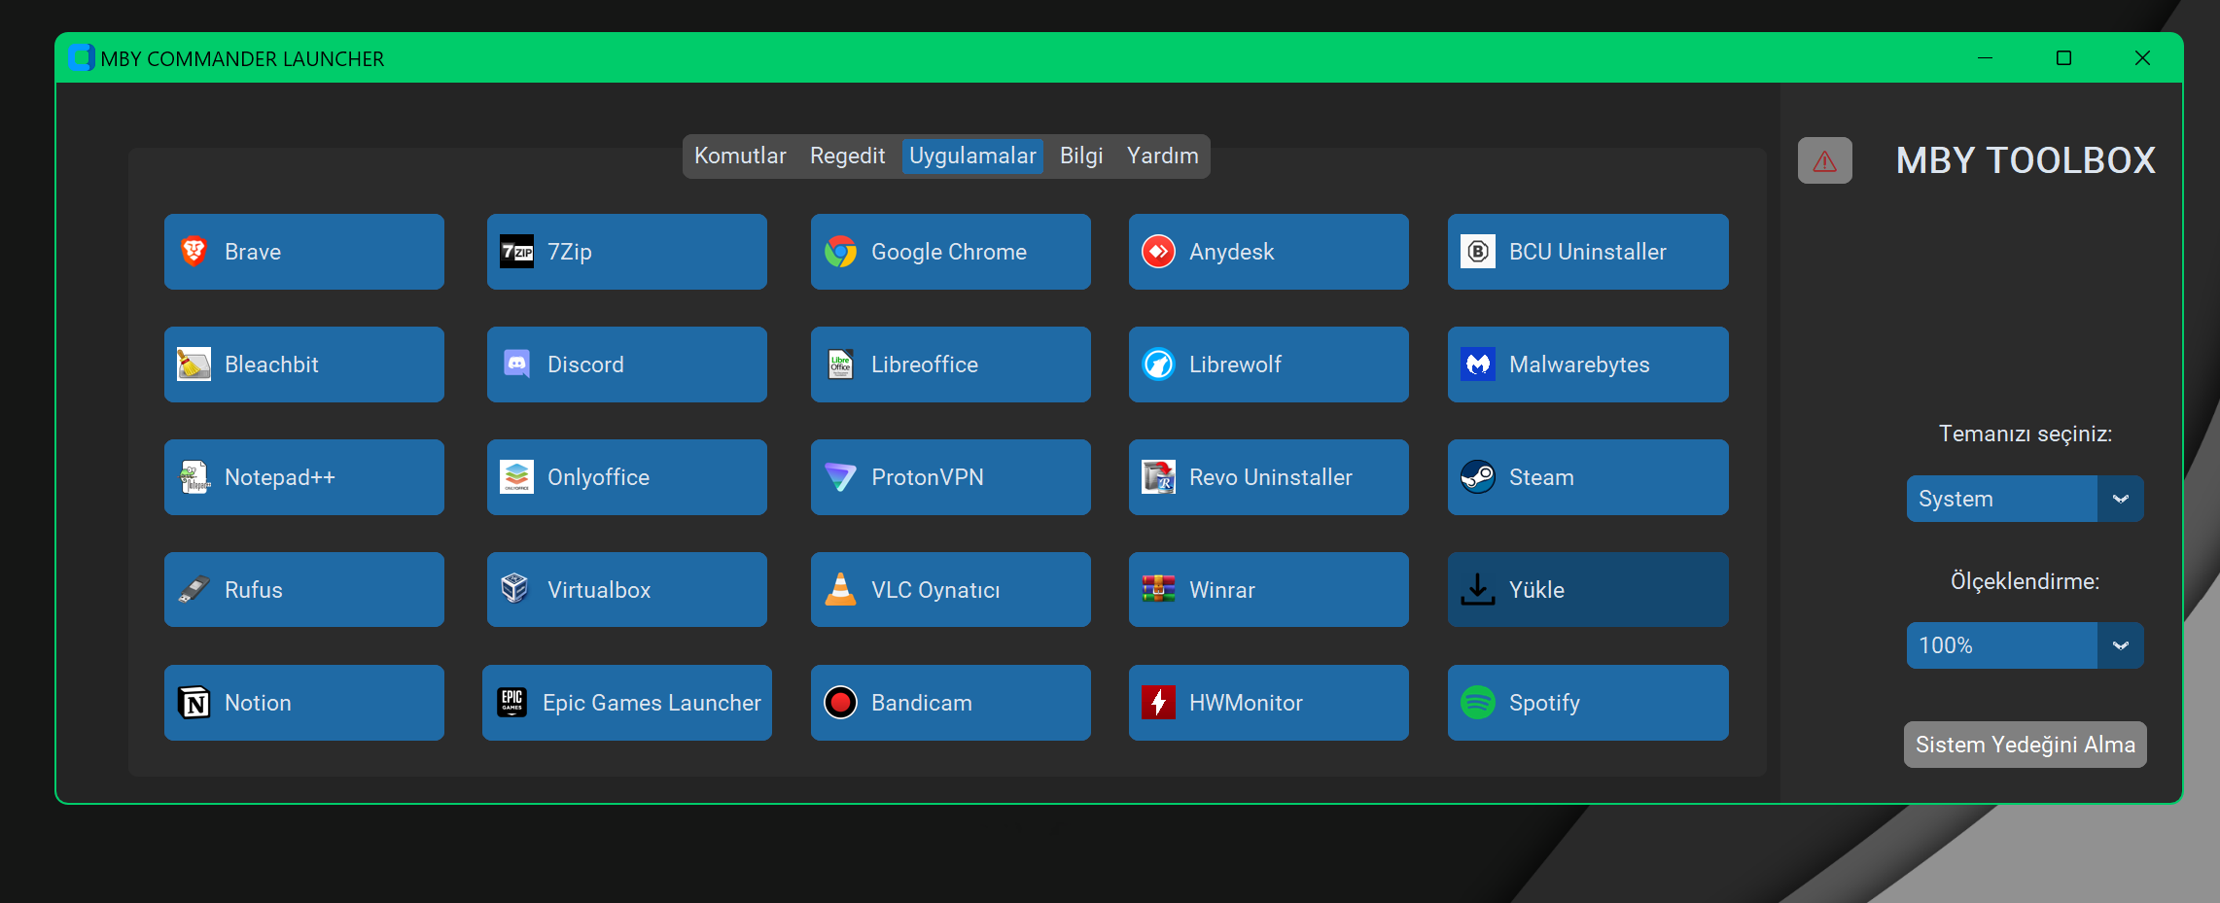Click the Sistem Yedeğini Alma button
Image resolution: width=2220 pixels, height=903 pixels.
point(2025,745)
